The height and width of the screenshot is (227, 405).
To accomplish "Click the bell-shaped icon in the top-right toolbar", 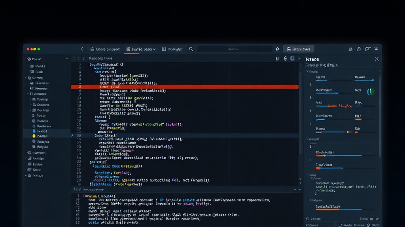I will point(350,49).
